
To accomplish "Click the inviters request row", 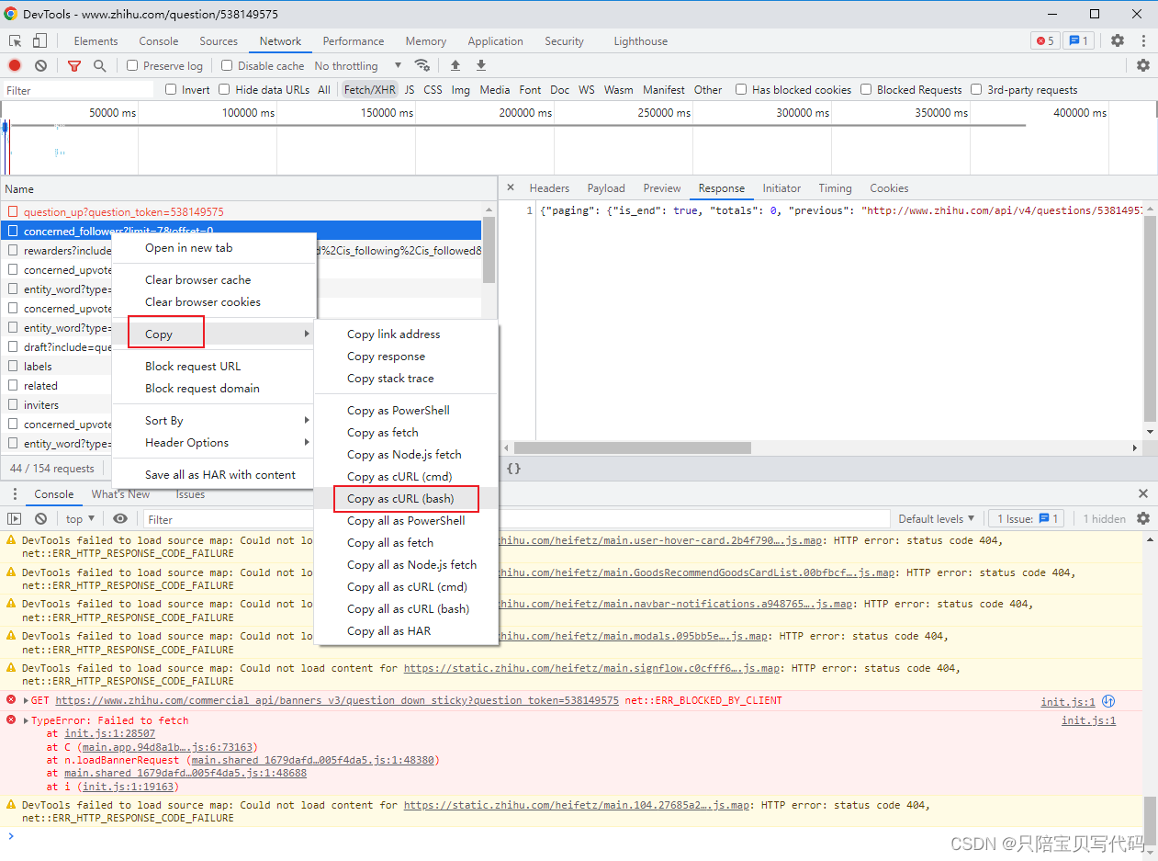I will (x=57, y=404).
